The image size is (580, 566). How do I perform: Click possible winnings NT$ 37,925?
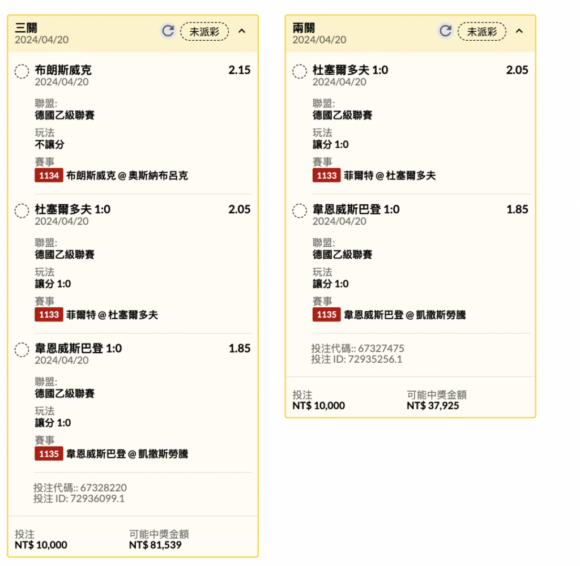(433, 406)
